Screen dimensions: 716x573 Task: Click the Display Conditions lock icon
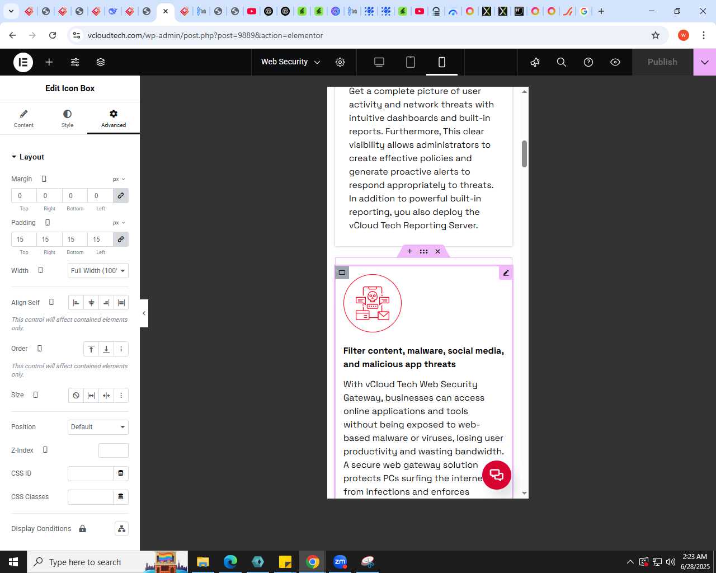83,529
